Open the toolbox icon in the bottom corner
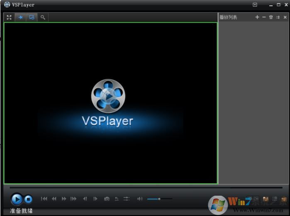Viewport: 290px width, 216px height. [284, 199]
